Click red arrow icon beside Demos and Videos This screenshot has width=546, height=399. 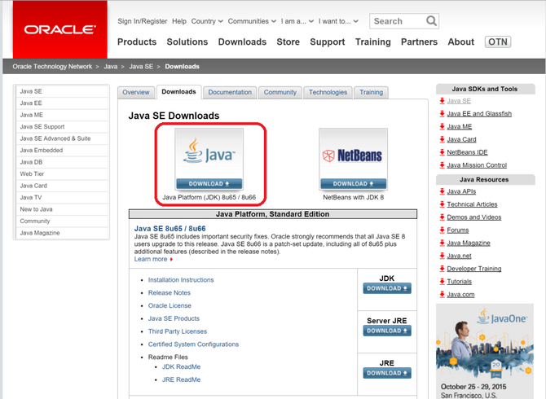tap(442, 217)
